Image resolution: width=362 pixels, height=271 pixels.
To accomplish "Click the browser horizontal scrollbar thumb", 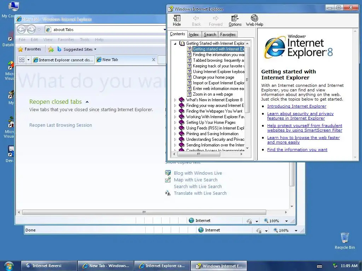I will tap(144, 212).
